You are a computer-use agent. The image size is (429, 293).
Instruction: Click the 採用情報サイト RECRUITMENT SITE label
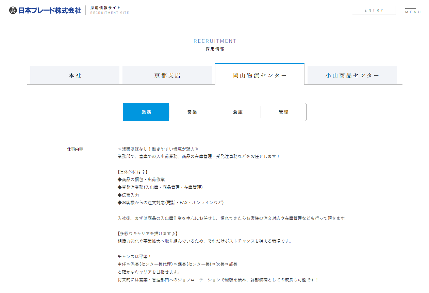tap(110, 10)
